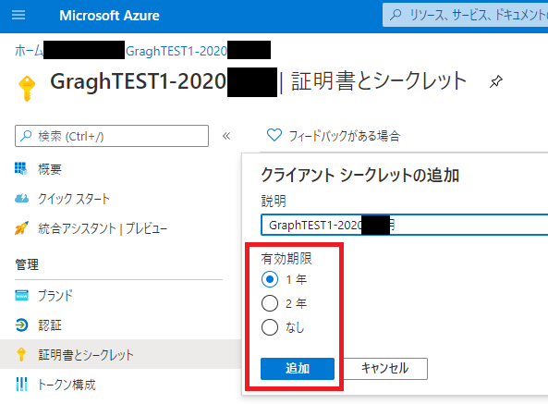Pin the blade with the pushpin icon
548x404 pixels.
[496, 81]
